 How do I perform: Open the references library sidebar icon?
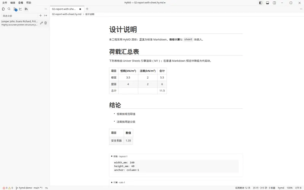click(26, 9)
